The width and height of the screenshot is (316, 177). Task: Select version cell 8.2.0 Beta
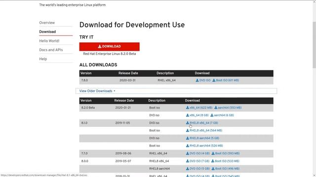[88, 108]
